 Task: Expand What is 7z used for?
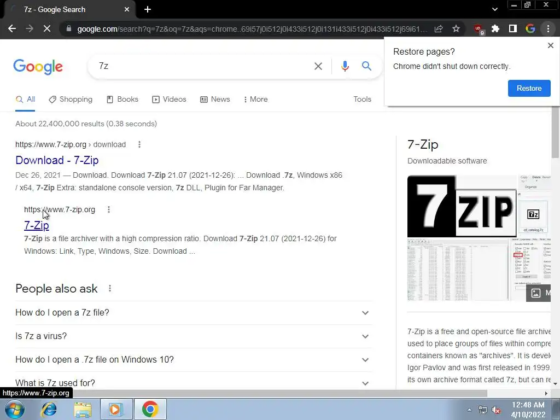[194, 382]
